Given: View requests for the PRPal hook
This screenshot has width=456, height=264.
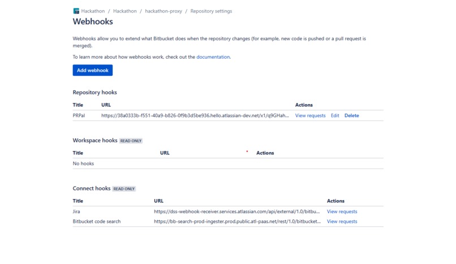Looking at the screenshot, I should pyautogui.click(x=310, y=115).
